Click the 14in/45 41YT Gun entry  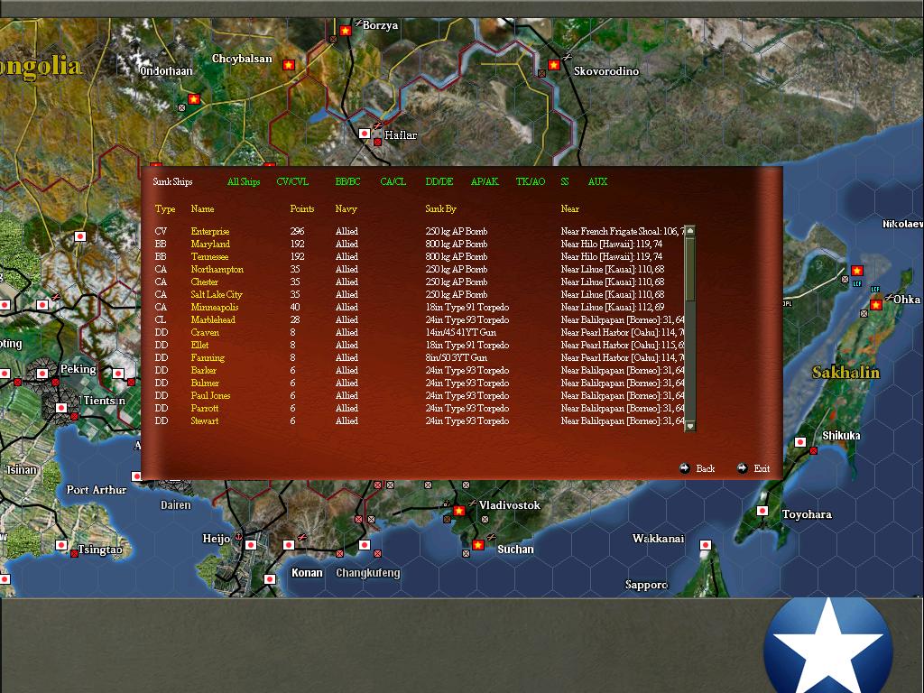(460, 332)
